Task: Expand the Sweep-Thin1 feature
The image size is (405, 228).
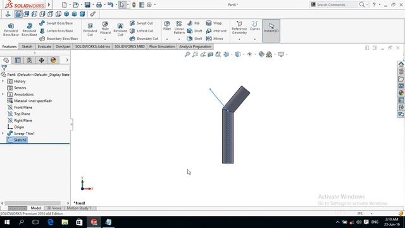Action: [x=3, y=134]
